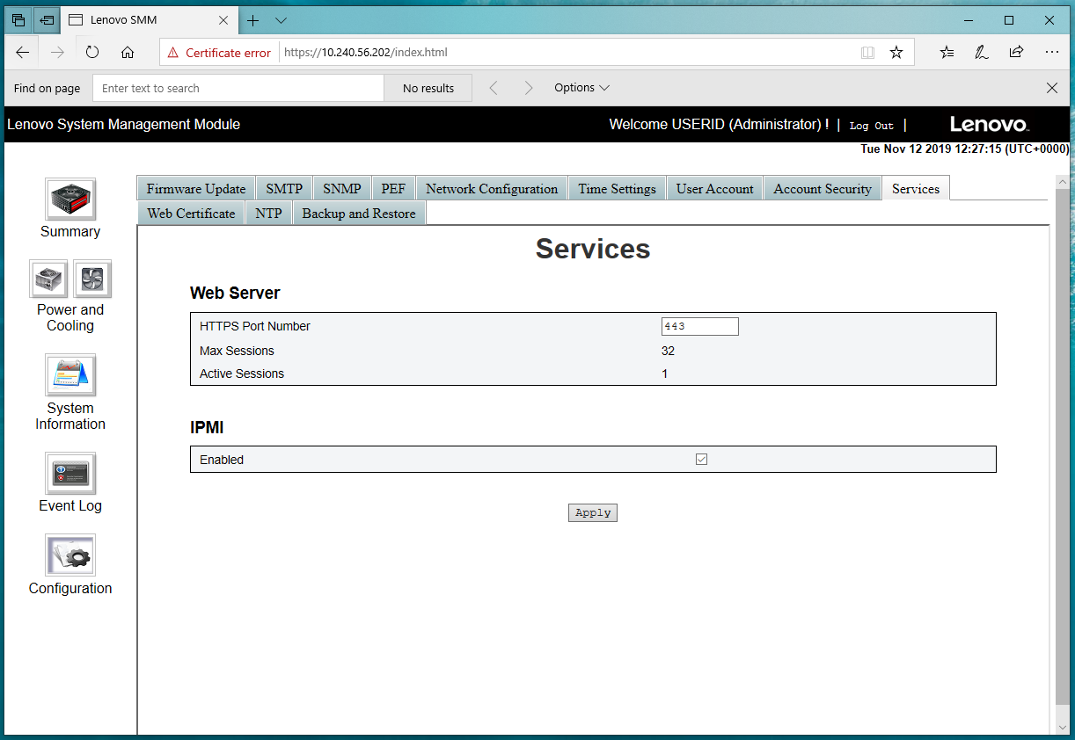
Task: Expand Find on page Options dropdown
Action: [x=581, y=88]
